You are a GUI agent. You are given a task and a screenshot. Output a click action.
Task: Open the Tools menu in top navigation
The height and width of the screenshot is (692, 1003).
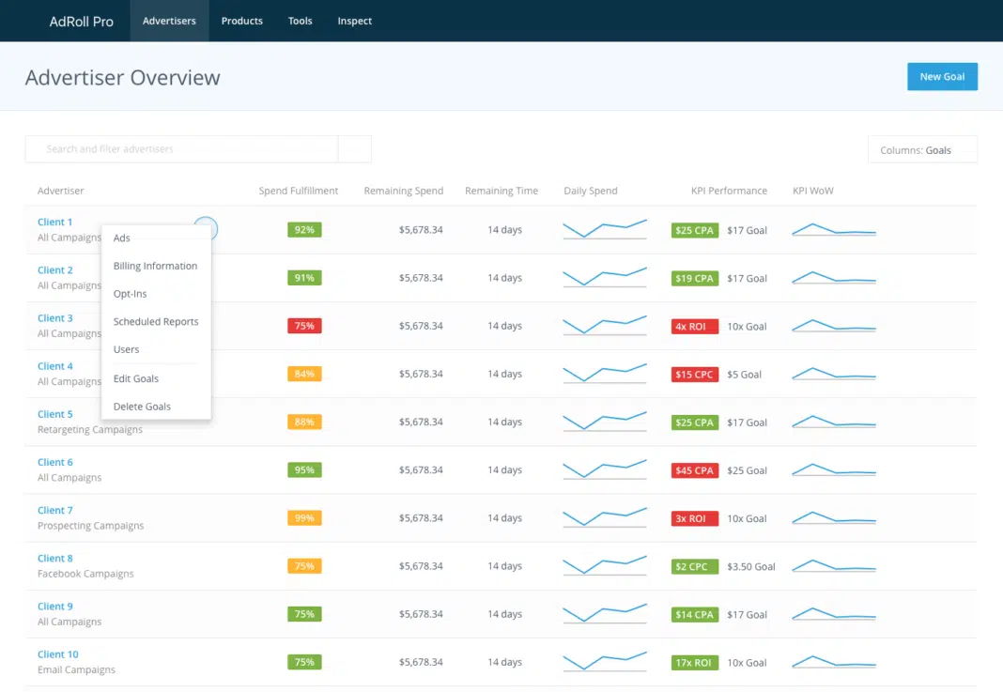[301, 21]
